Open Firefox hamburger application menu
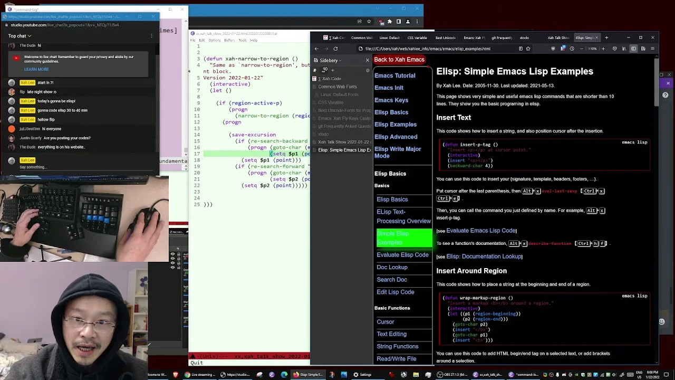 coord(652,49)
